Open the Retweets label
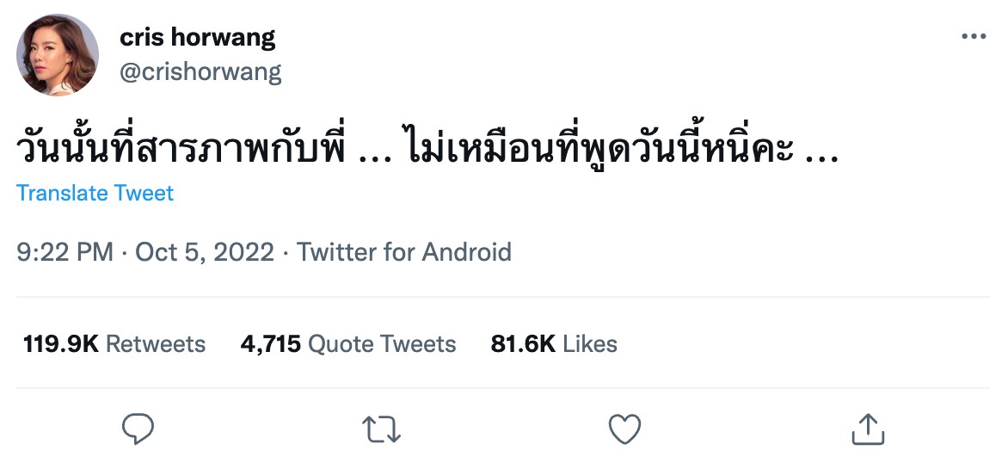Image resolution: width=1008 pixels, height=463 pixels. pyautogui.click(x=156, y=344)
